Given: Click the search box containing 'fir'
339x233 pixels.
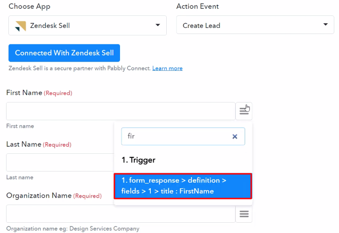Looking at the screenshot, I should pyautogui.click(x=183, y=137).
